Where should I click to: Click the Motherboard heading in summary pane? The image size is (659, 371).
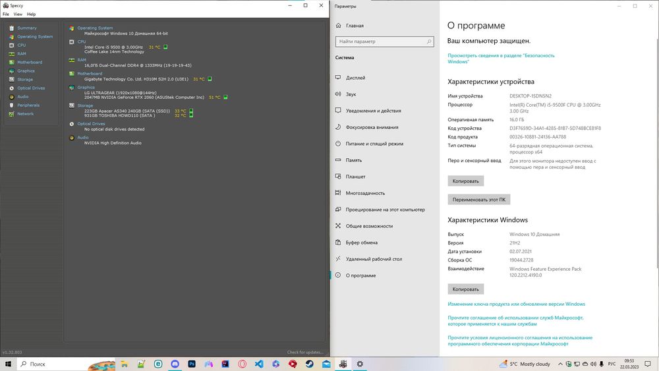pos(90,74)
